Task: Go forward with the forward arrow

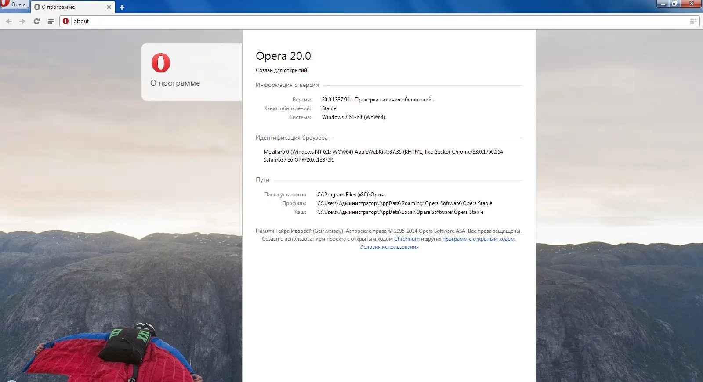Action: tap(22, 21)
